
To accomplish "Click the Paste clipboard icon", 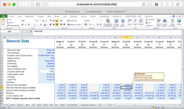I will [3, 21].
